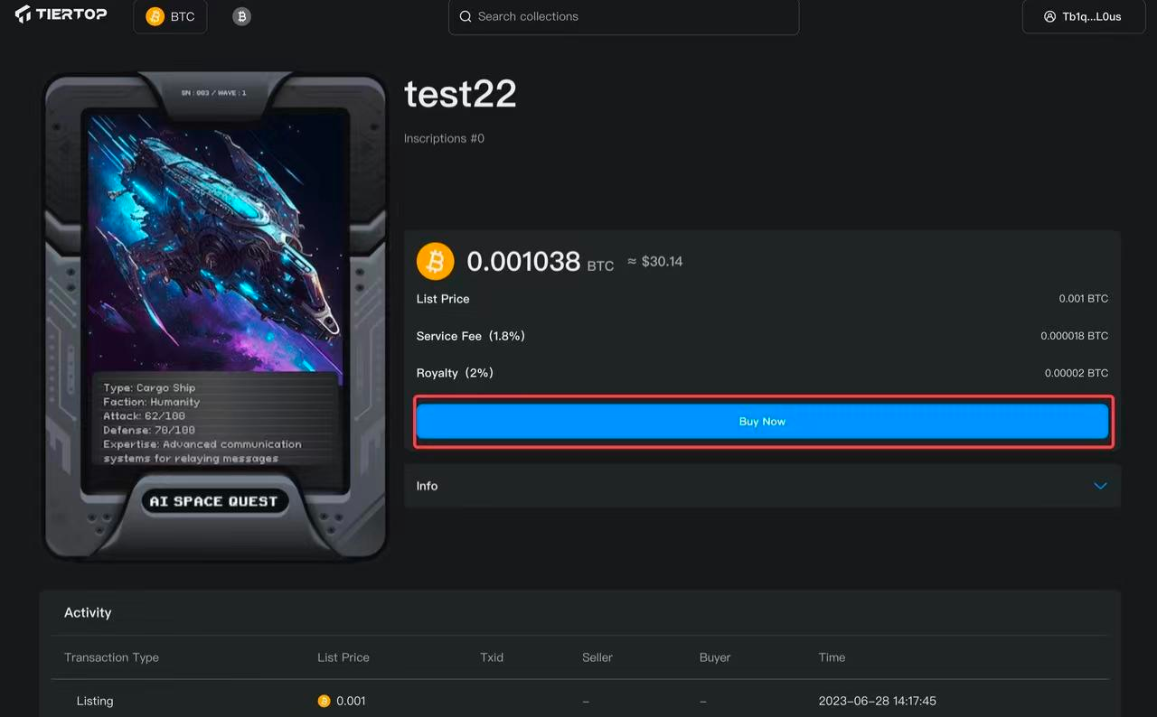Click the TierTop logo
This screenshot has width=1157, height=717.
coord(61,14)
